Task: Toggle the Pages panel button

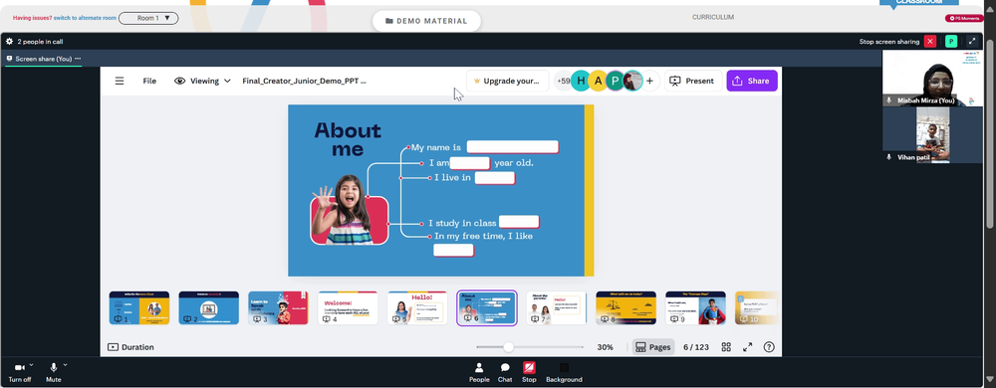Action: click(x=653, y=347)
